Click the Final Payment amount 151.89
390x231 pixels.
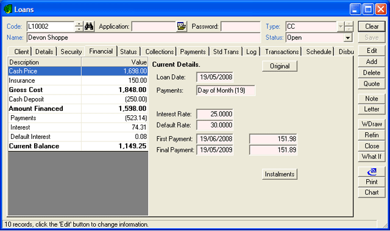click(273, 150)
